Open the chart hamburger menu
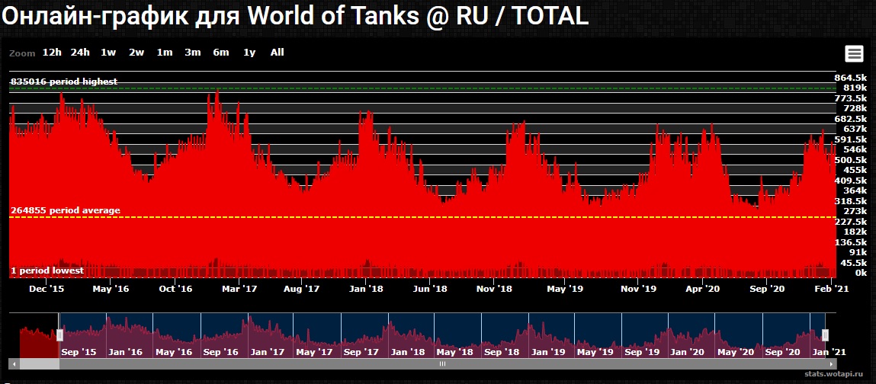The width and height of the screenshot is (876, 384). click(x=854, y=53)
